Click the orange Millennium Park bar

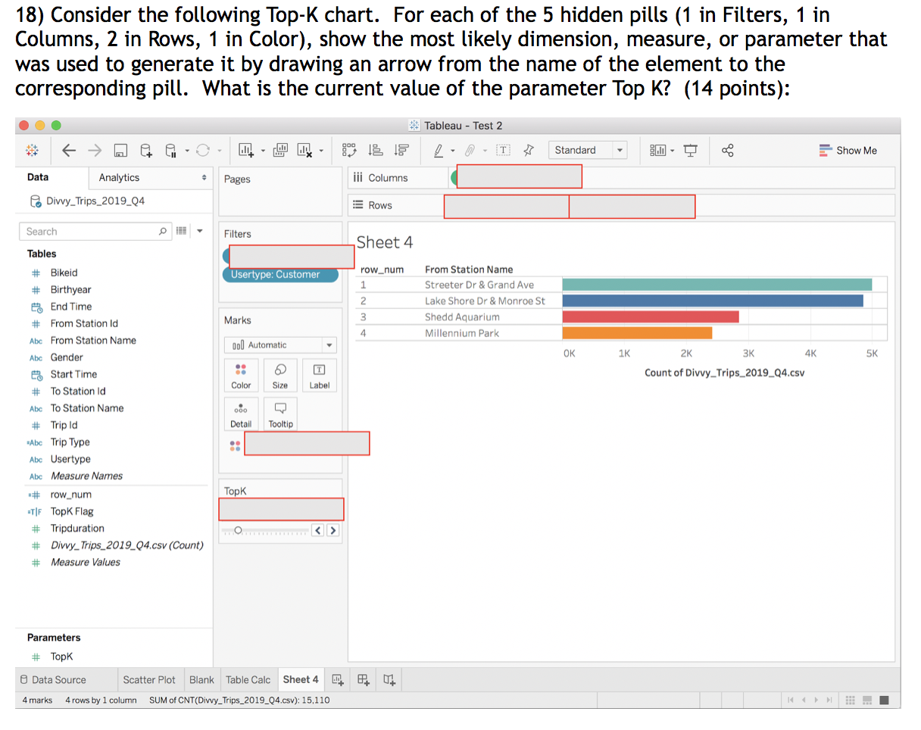(637, 332)
